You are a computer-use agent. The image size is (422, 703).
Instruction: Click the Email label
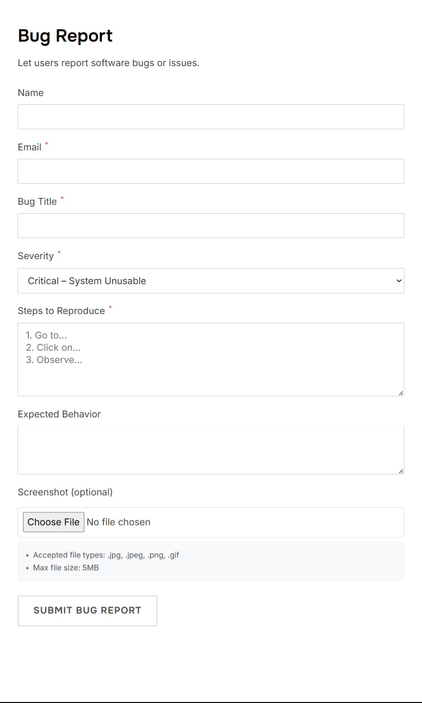pos(29,147)
